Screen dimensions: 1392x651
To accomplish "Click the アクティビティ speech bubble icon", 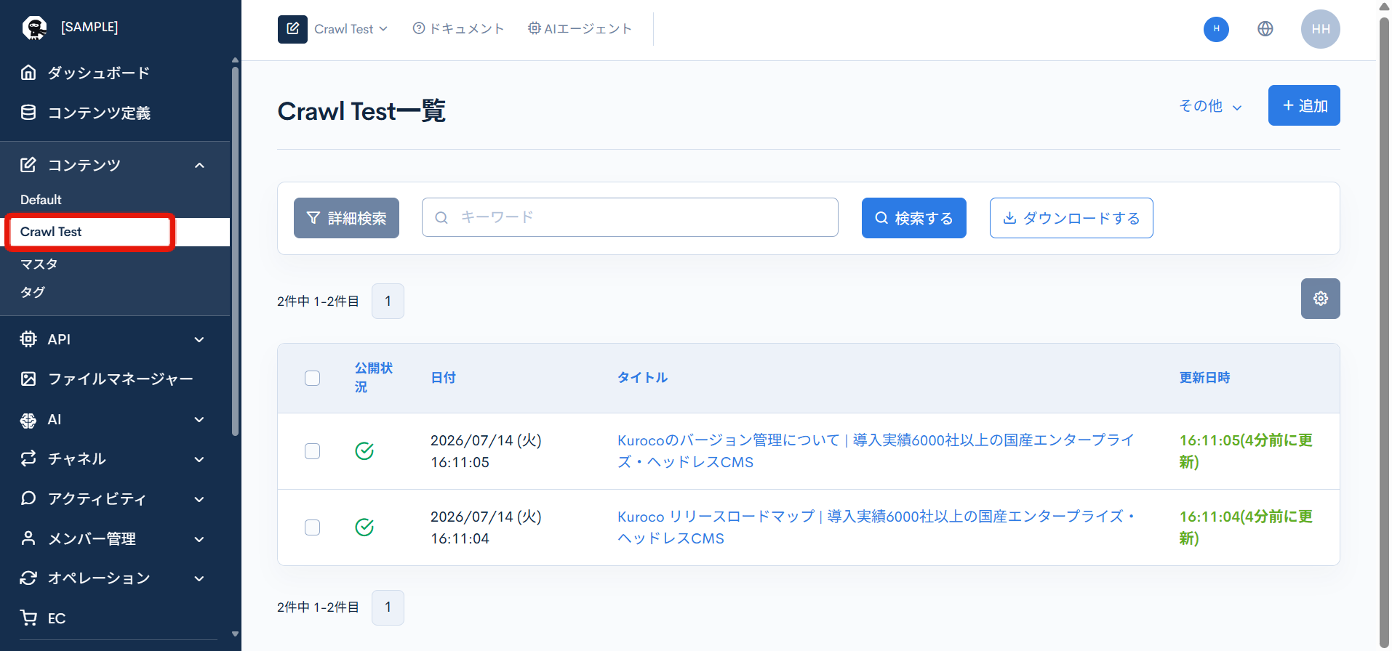I will (x=28, y=498).
